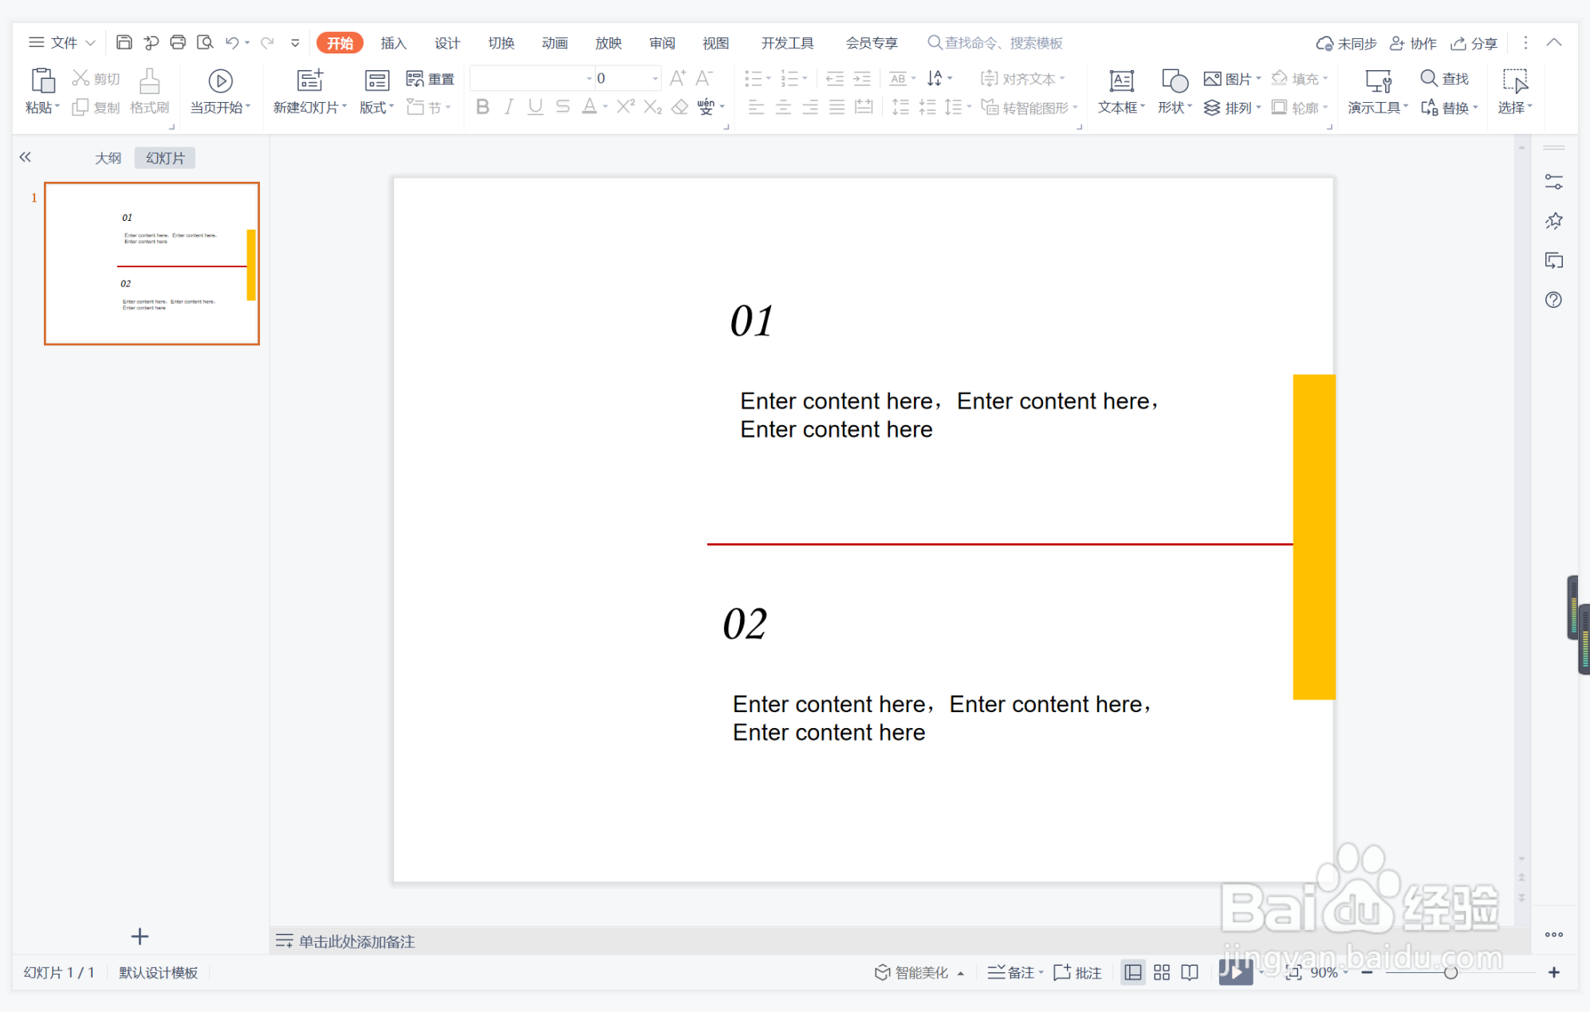Open the 插入 ribbon tab
Viewport: 1590px width, 1012px height.
tap(393, 43)
